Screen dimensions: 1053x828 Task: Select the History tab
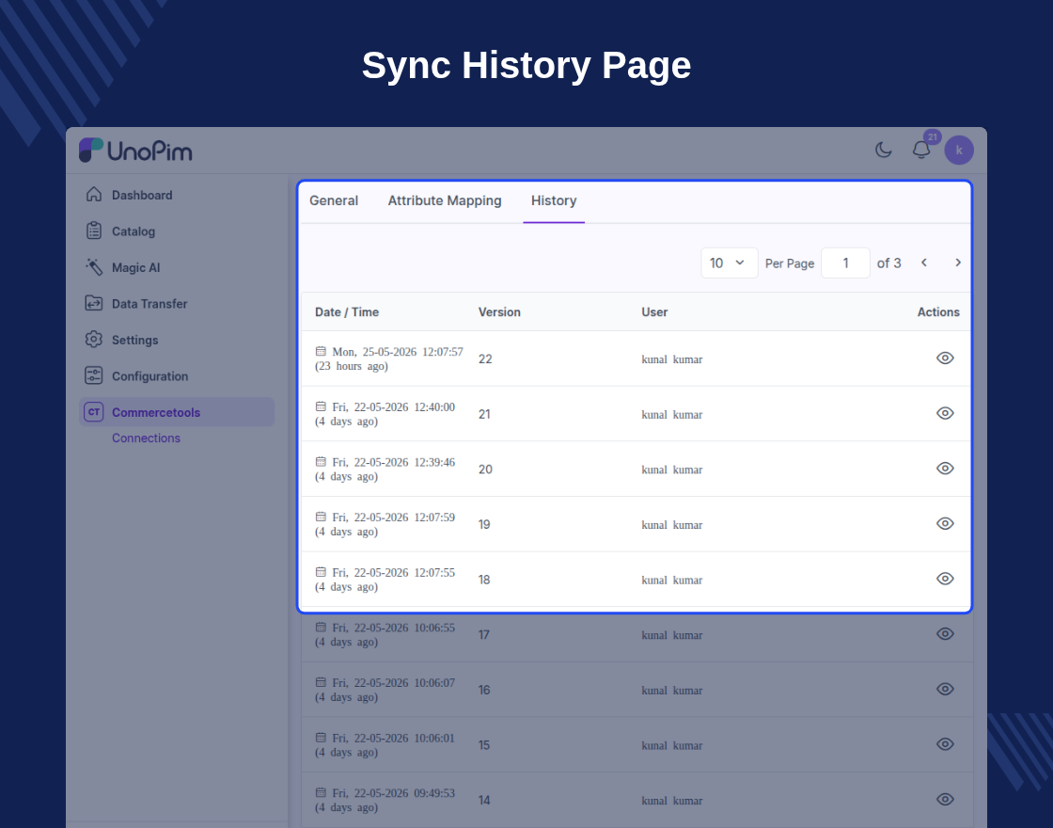(554, 200)
